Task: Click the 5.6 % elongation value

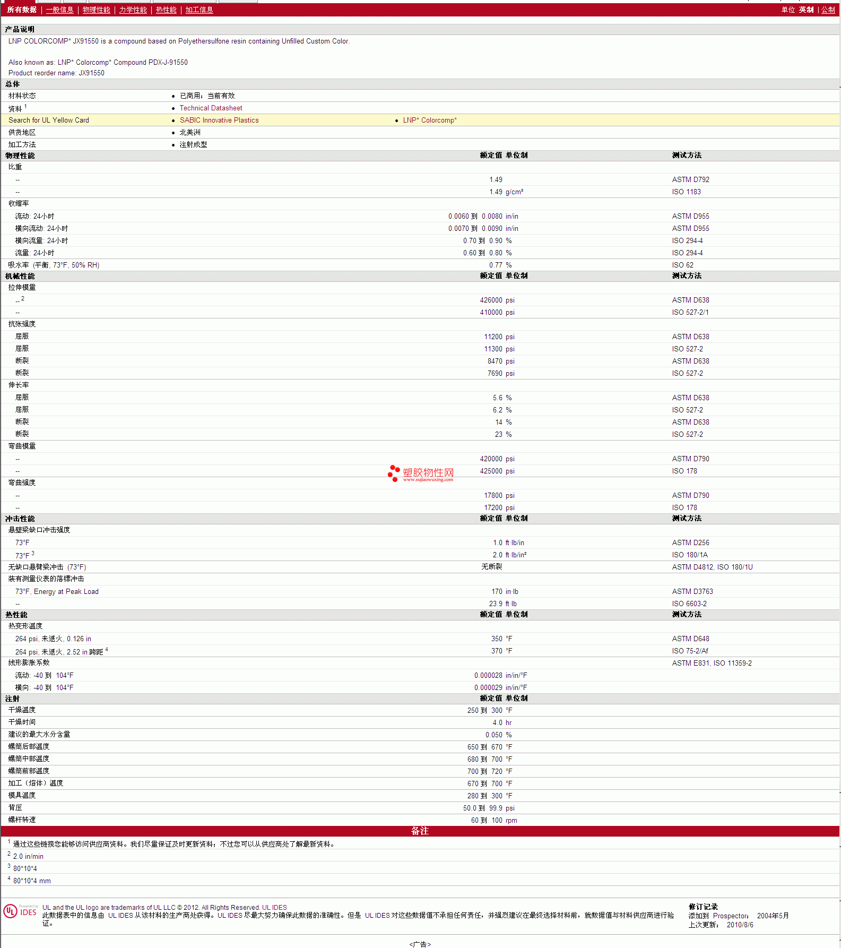Action: click(x=502, y=398)
